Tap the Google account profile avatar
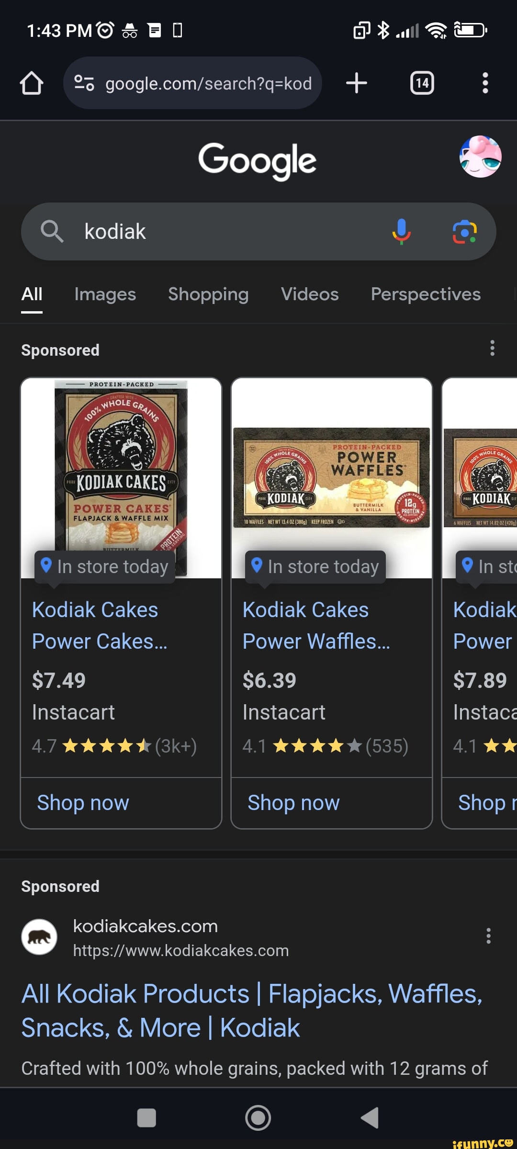This screenshot has width=517, height=1149. 480,157
